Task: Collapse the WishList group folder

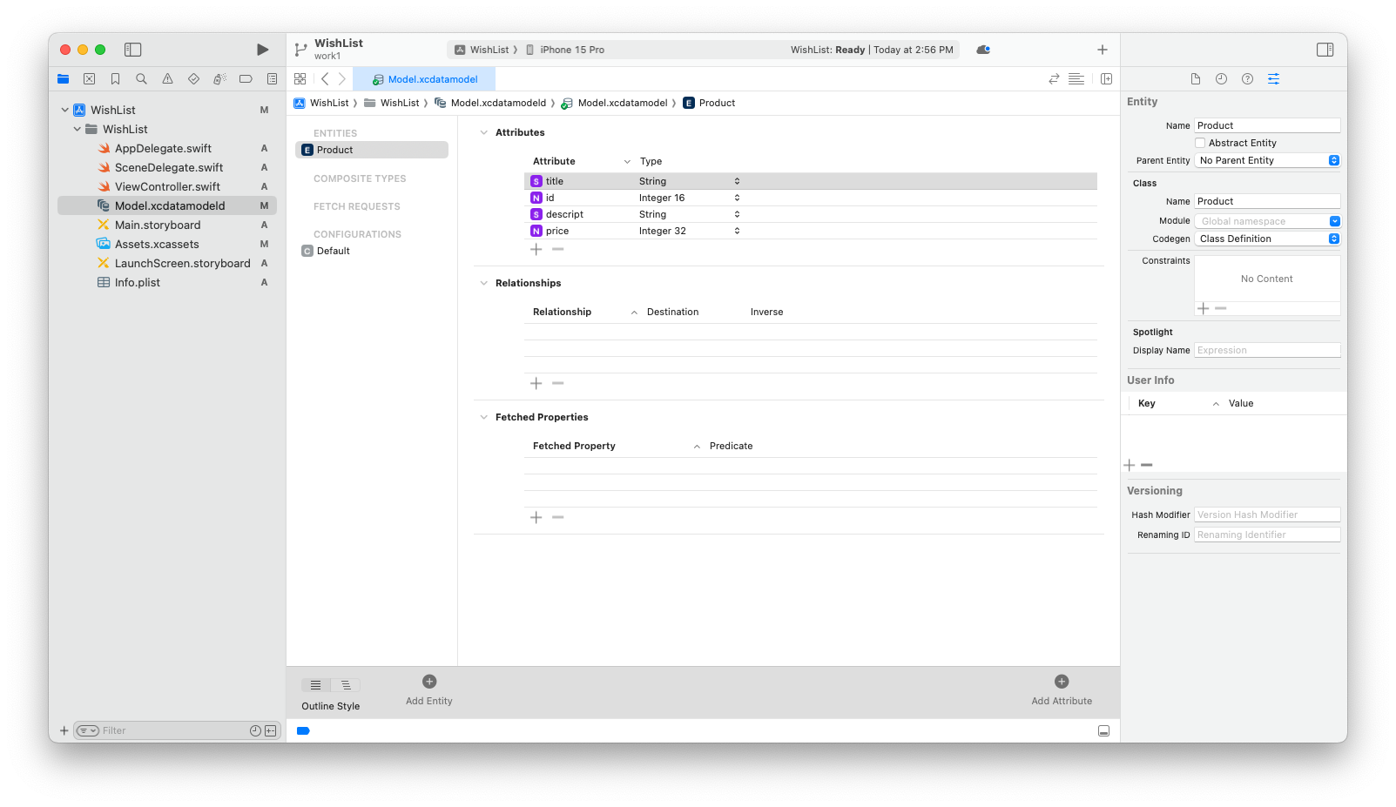Action: point(78,130)
